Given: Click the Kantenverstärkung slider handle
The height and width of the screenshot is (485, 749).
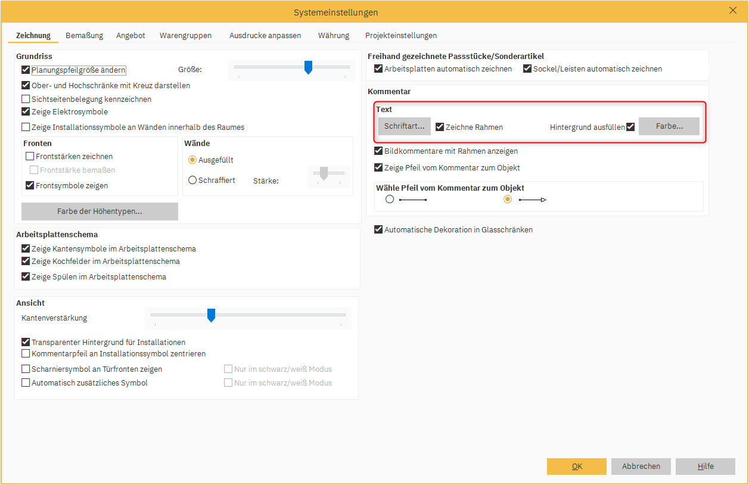Looking at the screenshot, I should (211, 315).
